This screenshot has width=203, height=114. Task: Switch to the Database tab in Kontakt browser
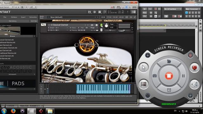[x=14, y=17]
